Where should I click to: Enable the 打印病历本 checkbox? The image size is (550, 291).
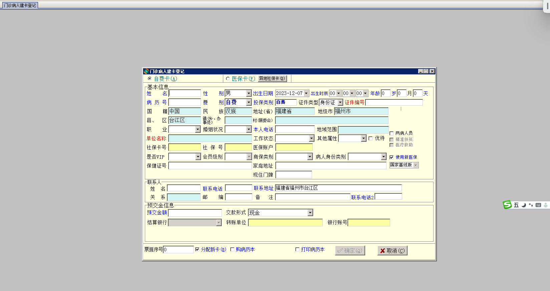297,249
